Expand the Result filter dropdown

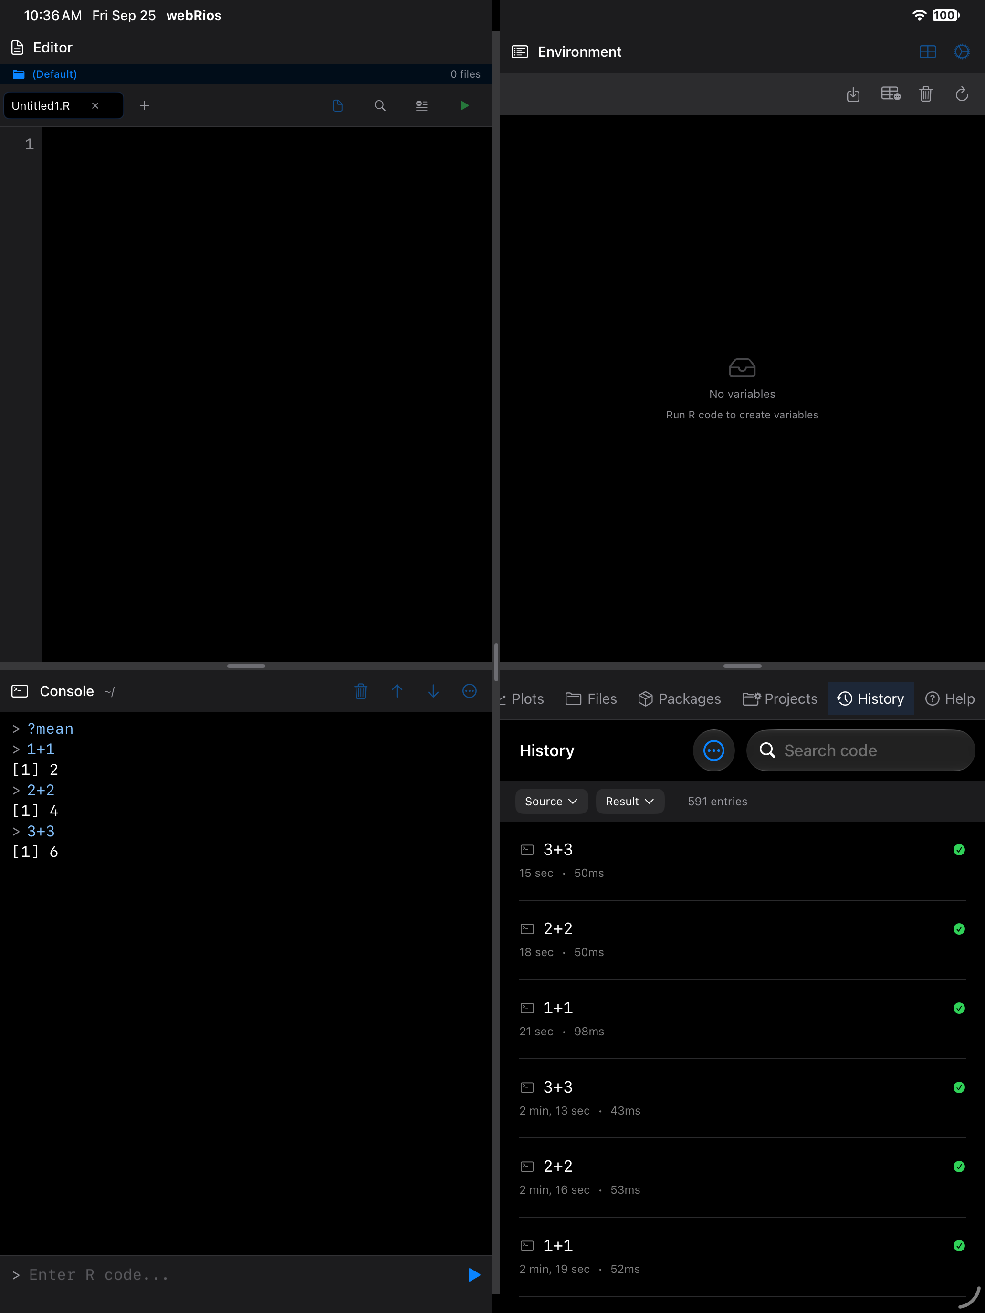coord(630,802)
